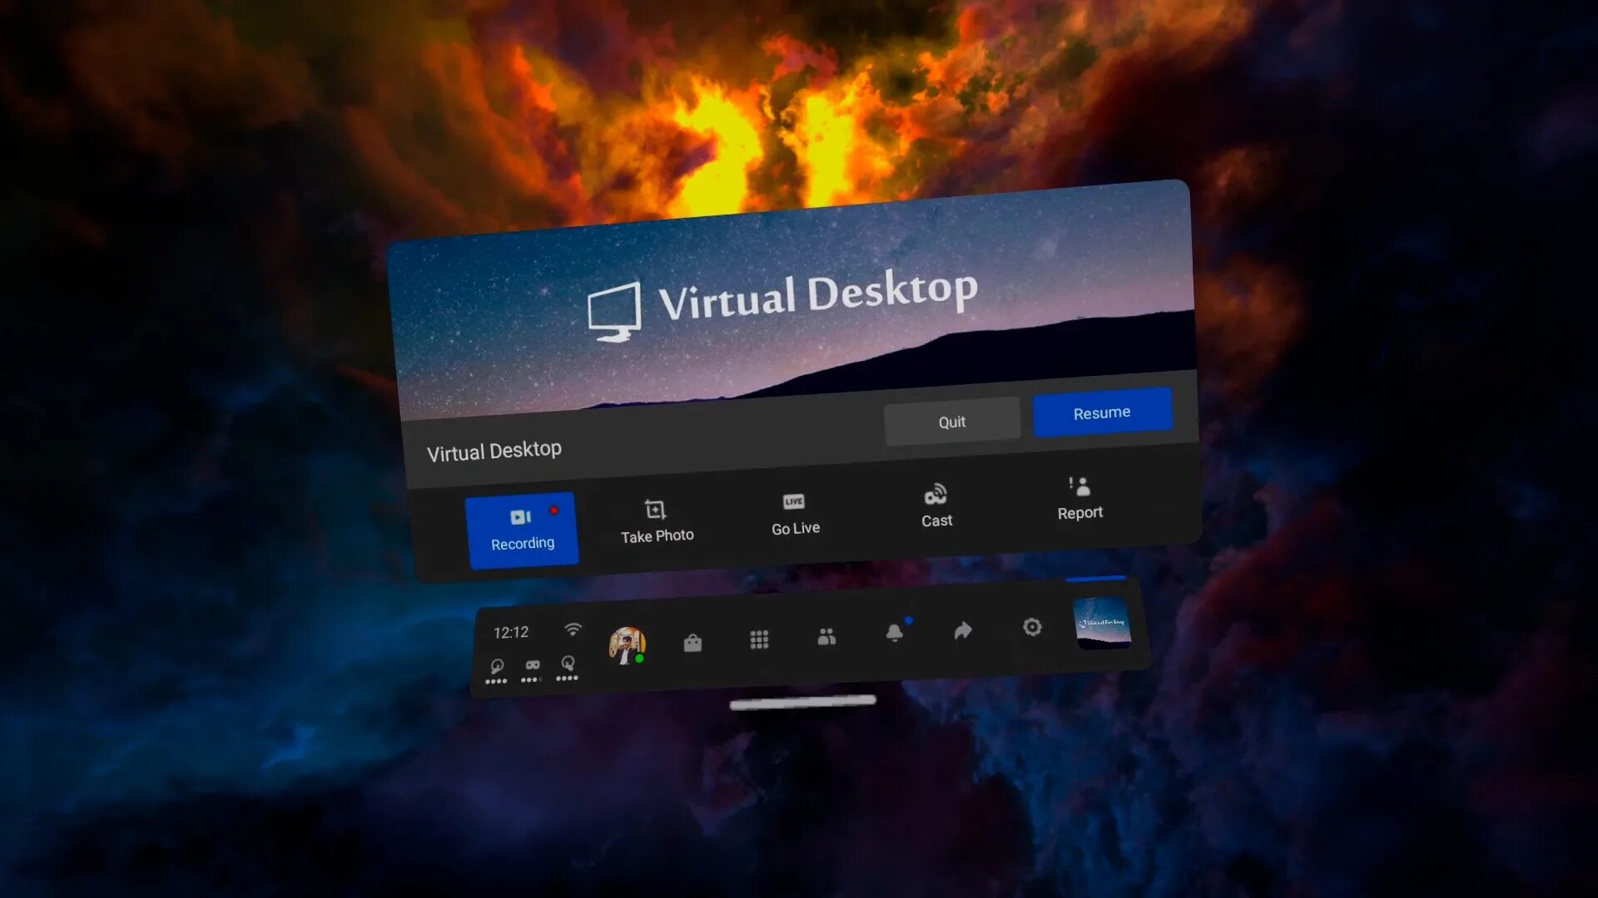The width and height of the screenshot is (1598, 898).
Task: Start Go Live streaming
Action: [x=795, y=514]
